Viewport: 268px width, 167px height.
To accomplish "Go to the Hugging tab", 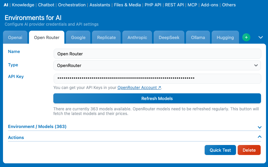I will coord(225,37).
